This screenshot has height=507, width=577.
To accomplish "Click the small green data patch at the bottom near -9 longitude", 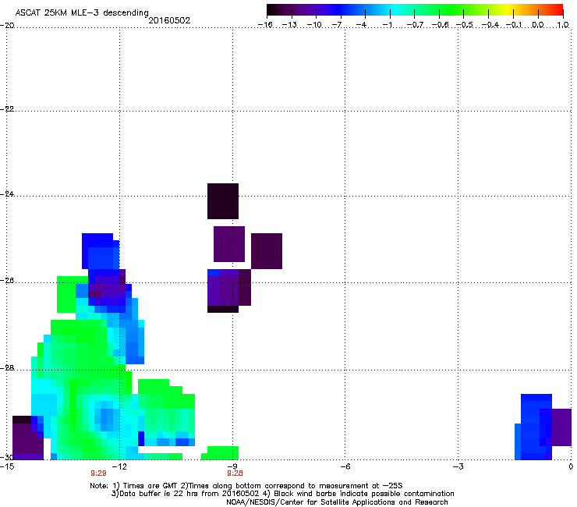I will click(220, 453).
